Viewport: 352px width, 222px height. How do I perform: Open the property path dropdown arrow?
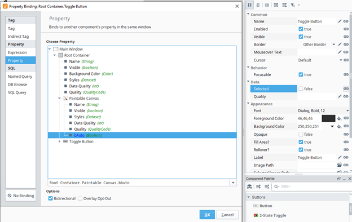click(x=233, y=183)
